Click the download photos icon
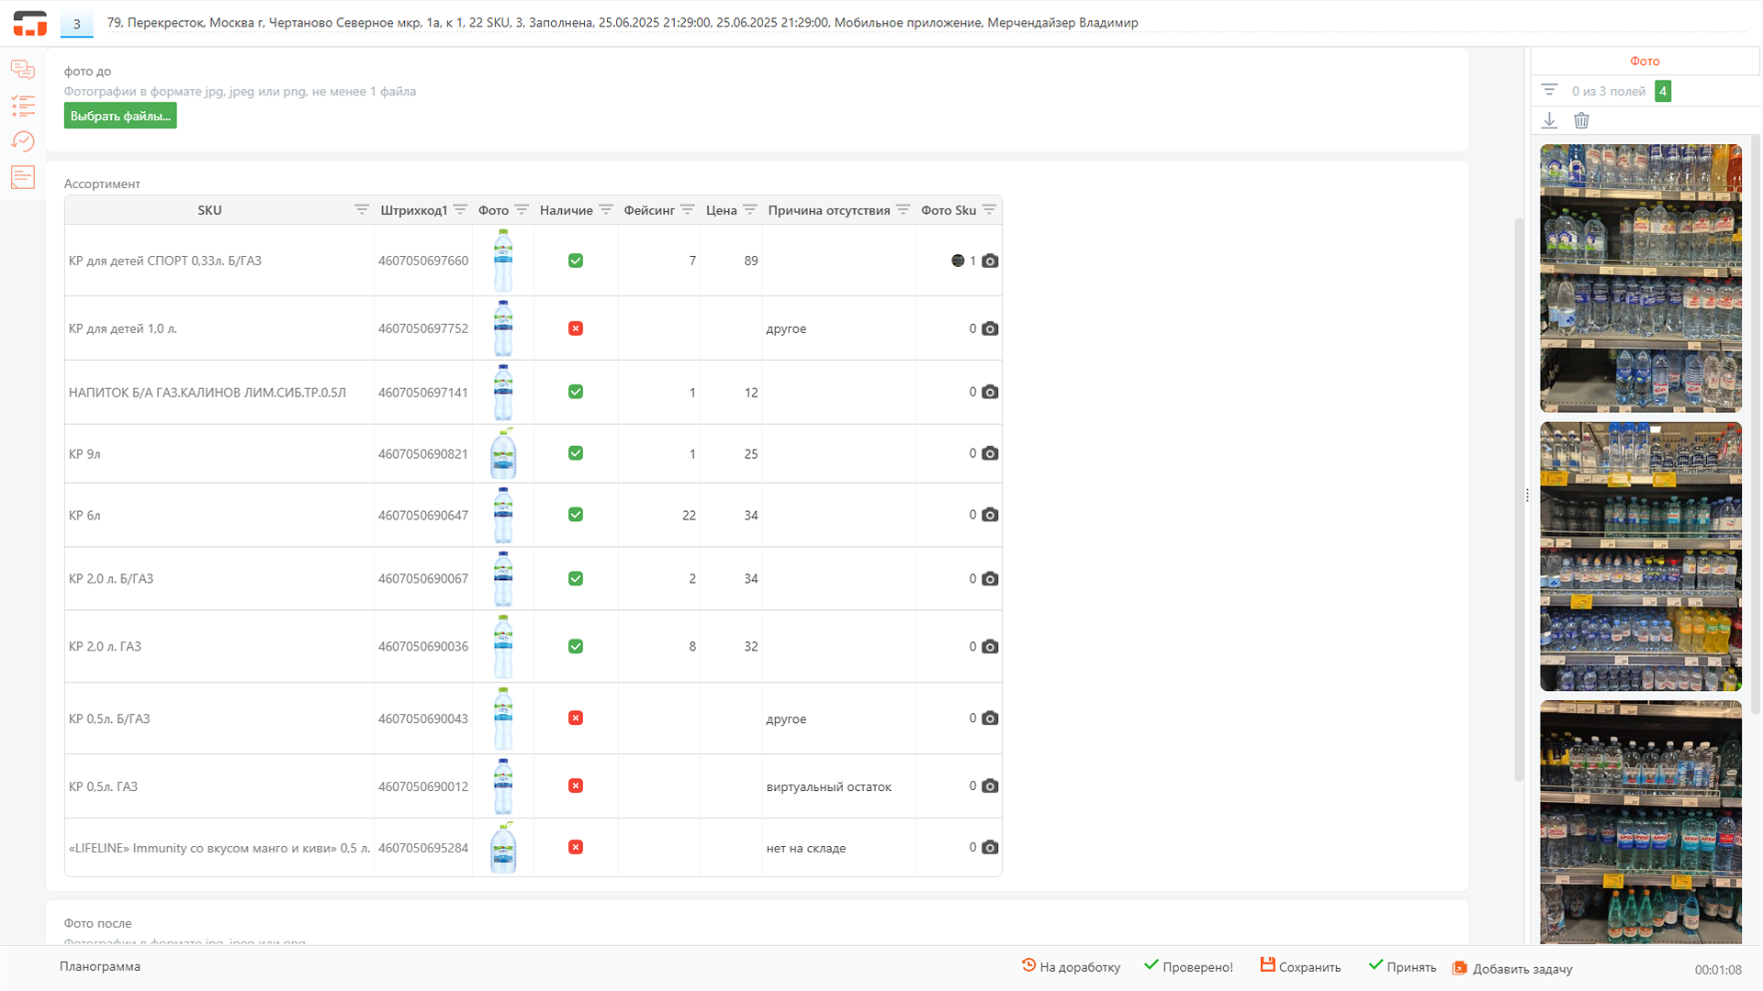The width and height of the screenshot is (1763, 991). coord(1549,120)
